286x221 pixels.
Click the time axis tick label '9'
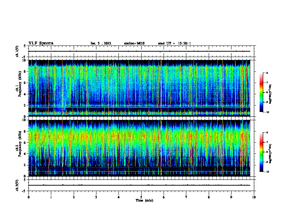231,197
